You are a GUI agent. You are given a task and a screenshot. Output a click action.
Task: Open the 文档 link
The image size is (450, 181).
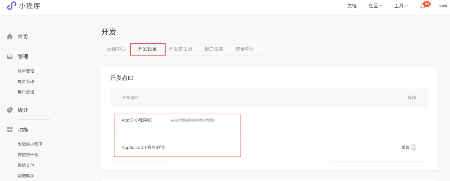[352, 6]
